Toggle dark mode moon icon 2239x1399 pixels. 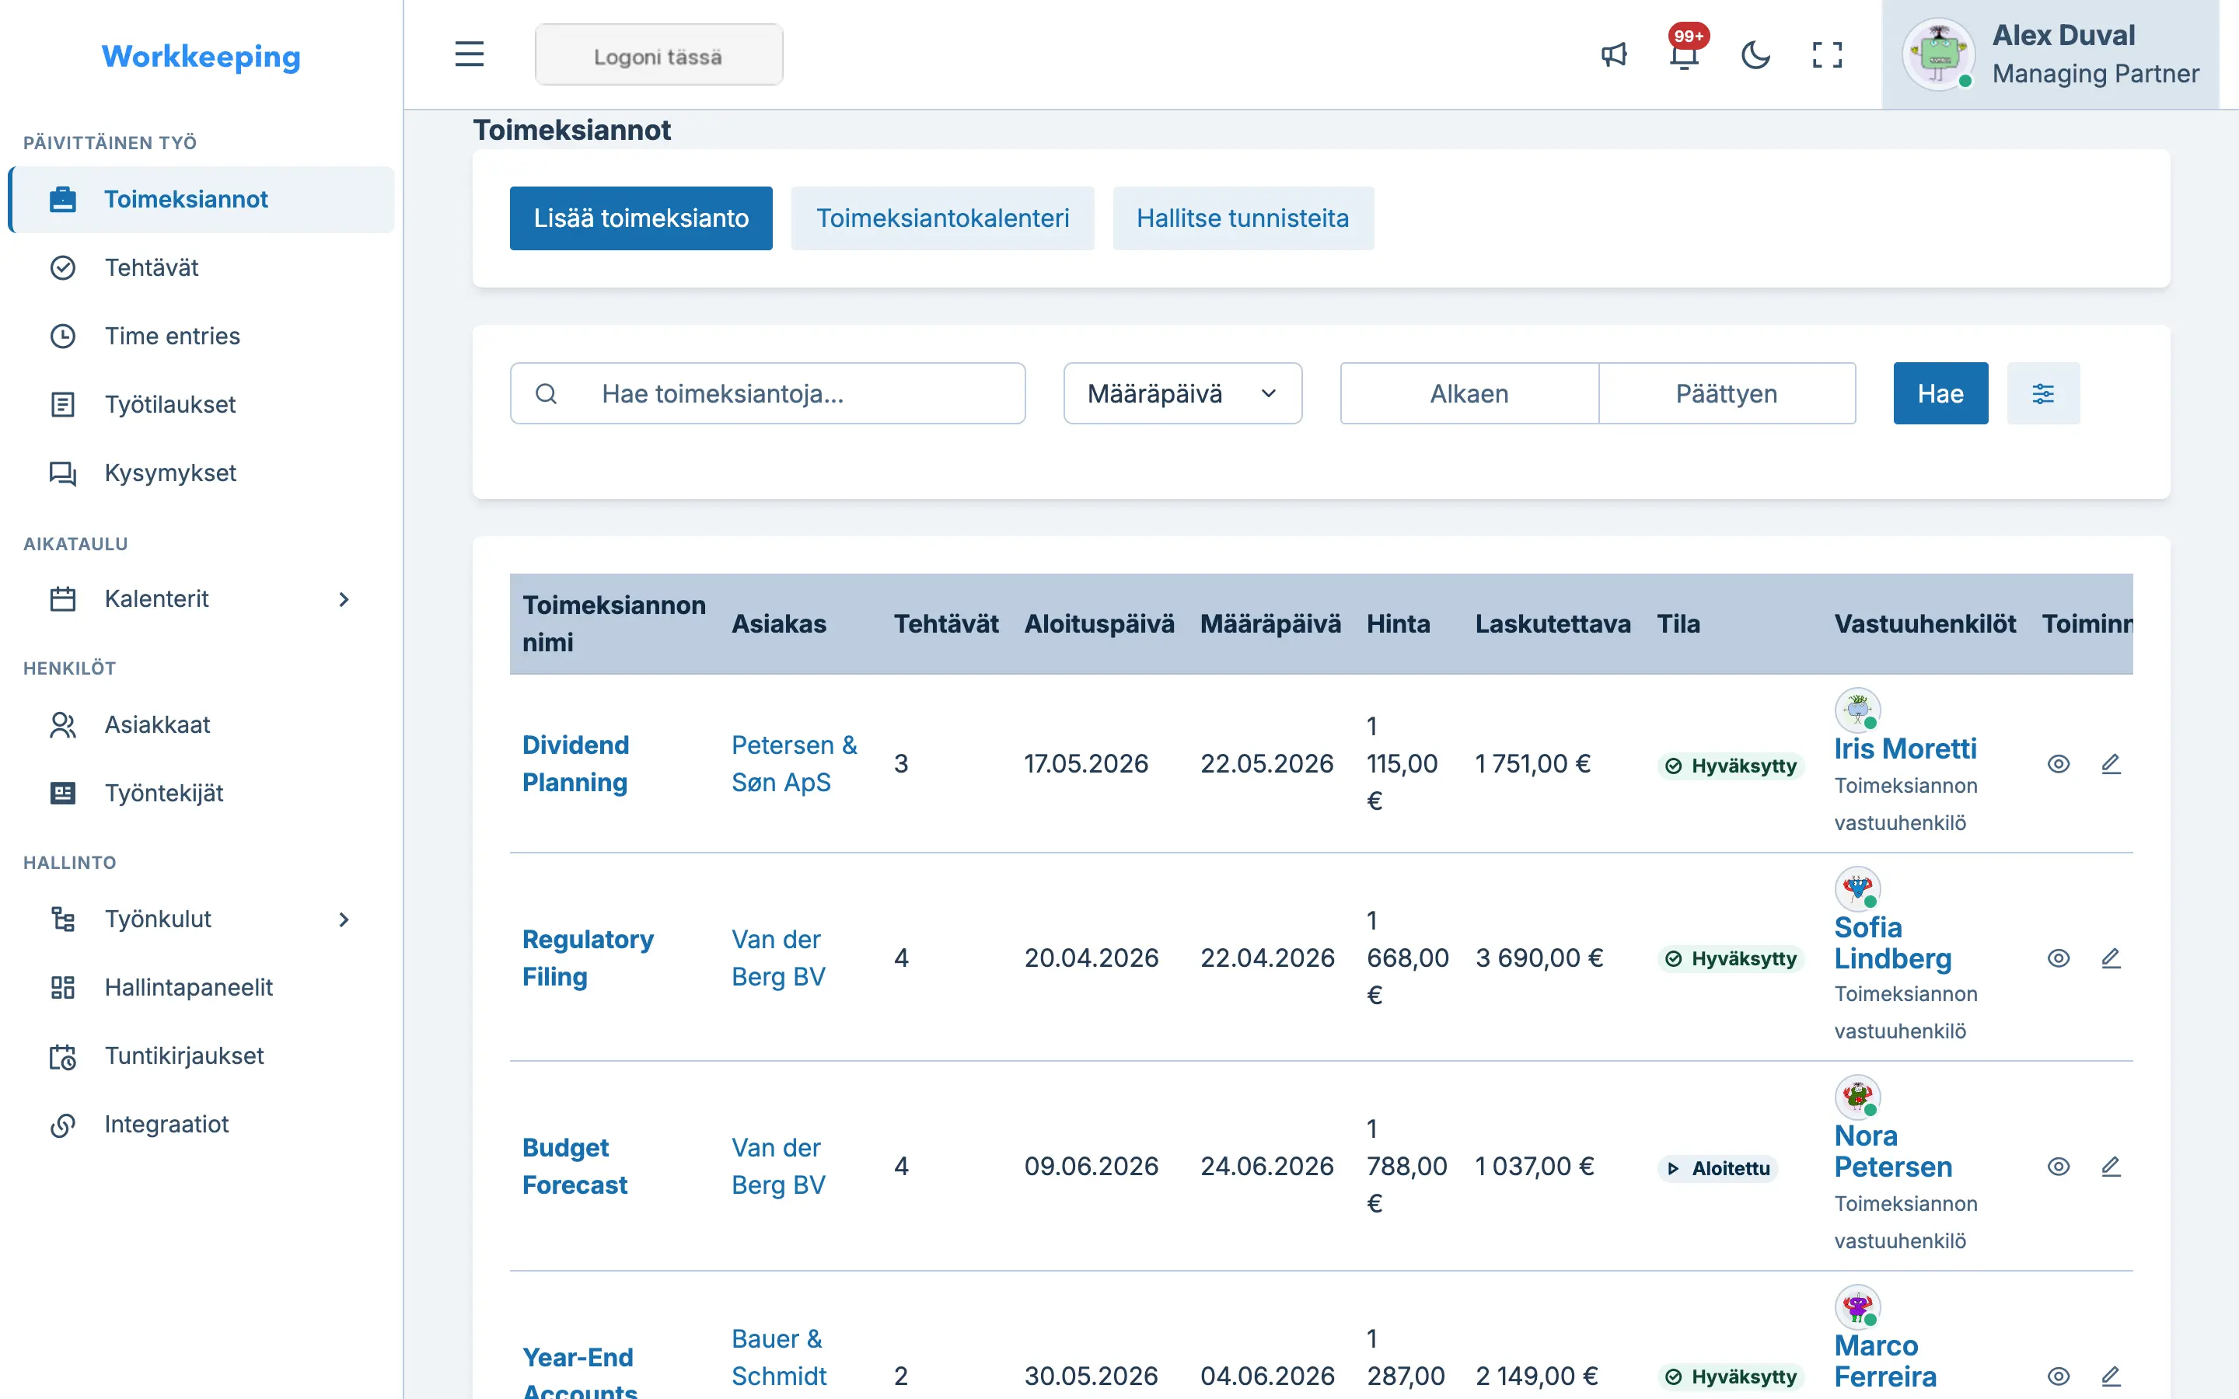pos(1755,54)
